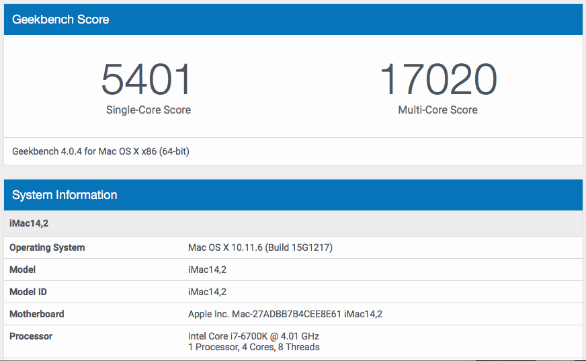Click the Multi-Core Score label
This screenshot has height=361, width=586.
(437, 110)
